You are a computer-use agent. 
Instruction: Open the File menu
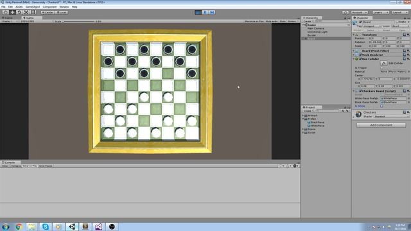(x=3, y=7)
